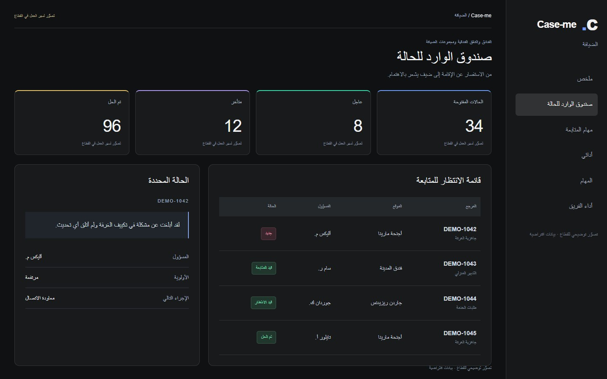The height and width of the screenshot is (379, 607).
Task: Click أجنحة مارينا in the DEMO-1045 row
Action: click(x=390, y=337)
